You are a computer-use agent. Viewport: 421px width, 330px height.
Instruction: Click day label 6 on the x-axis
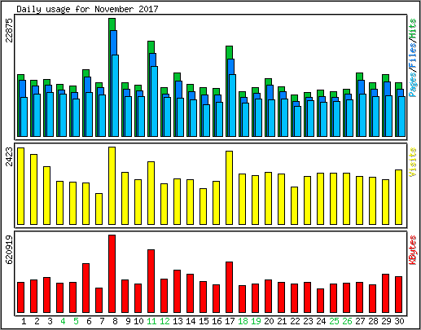[x=89, y=321]
